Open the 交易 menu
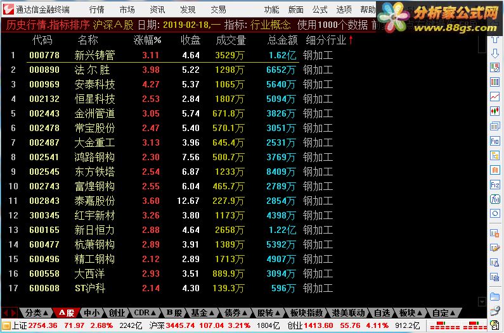The image size is (504, 333). tap(218, 9)
